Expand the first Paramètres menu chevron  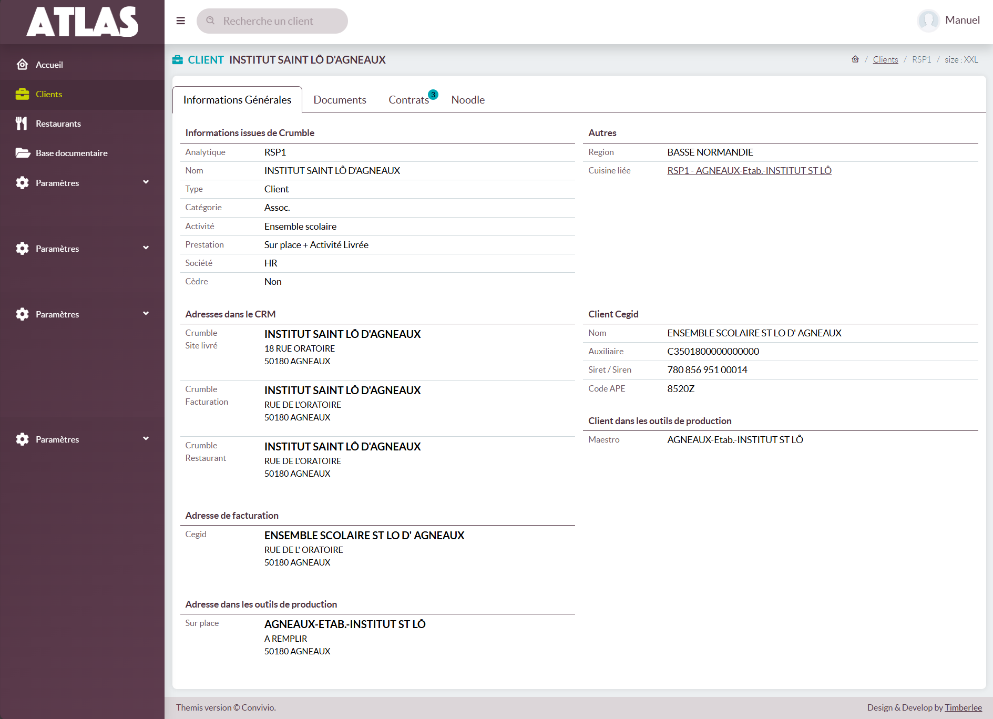pyautogui.click(x=146, y=182)
